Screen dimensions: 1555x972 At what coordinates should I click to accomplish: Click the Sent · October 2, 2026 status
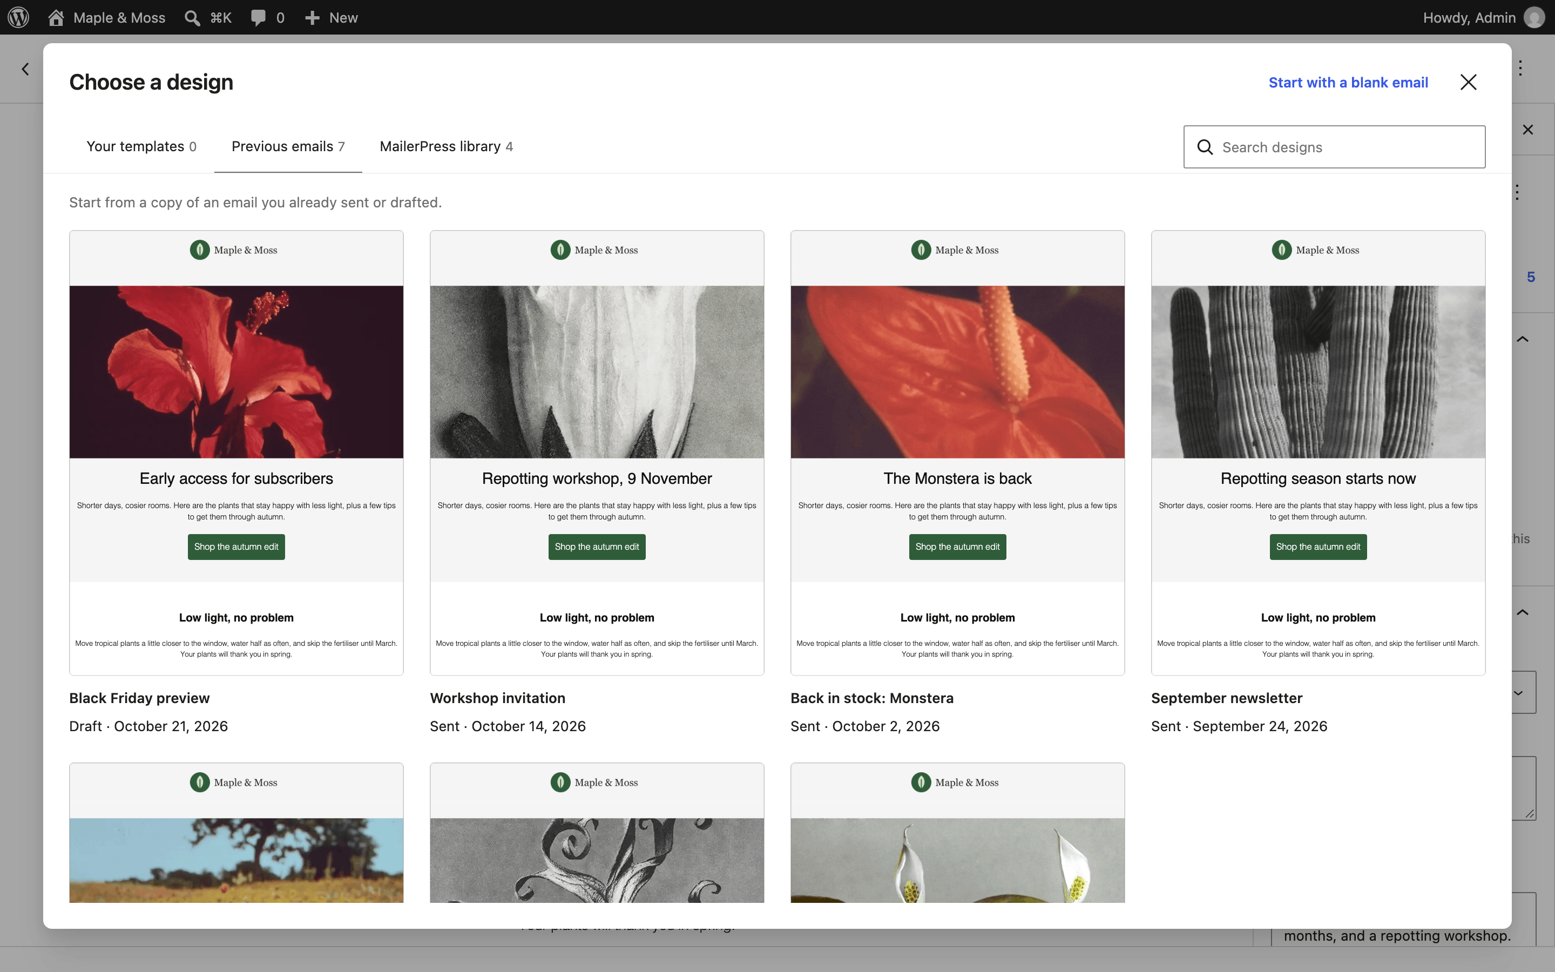coord(865,726)
